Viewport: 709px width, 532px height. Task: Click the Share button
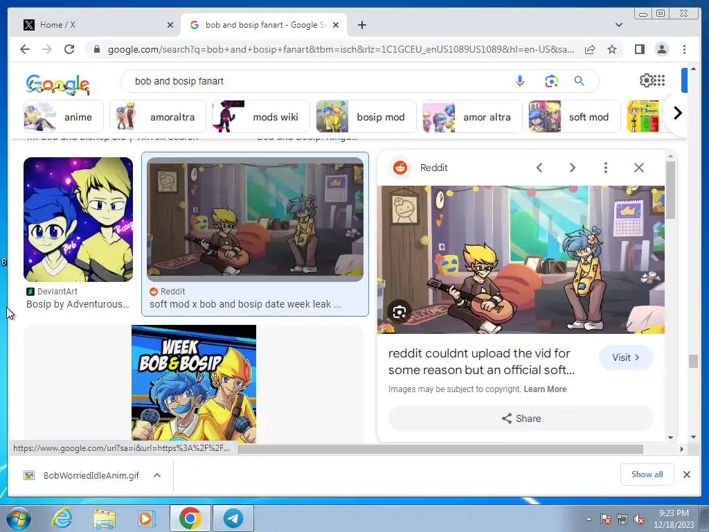click(x=521, y=418)
